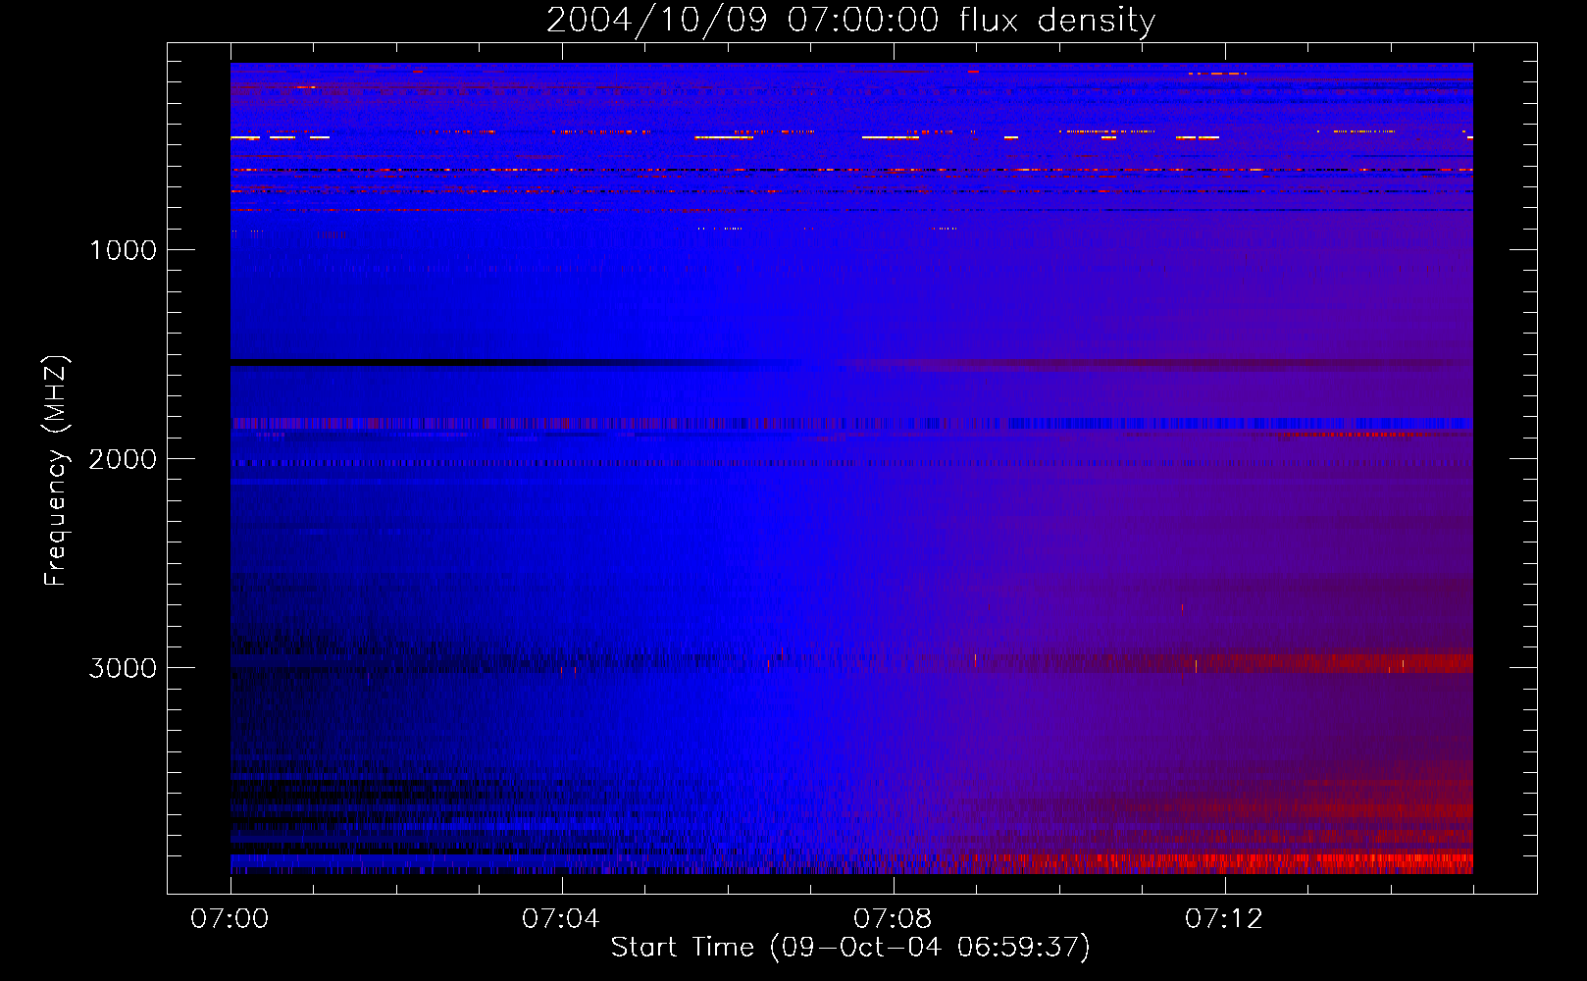Click the 2000 frequency tick label
1587x981 pixels.
(123, 459)
